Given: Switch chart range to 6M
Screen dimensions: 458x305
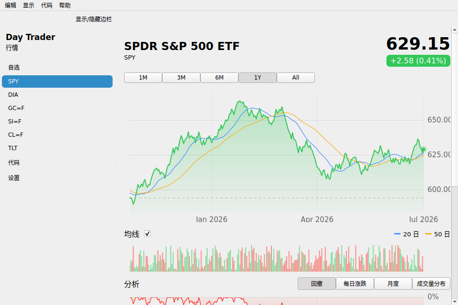Looking at the screenshot, I should [x=219, y=78].
